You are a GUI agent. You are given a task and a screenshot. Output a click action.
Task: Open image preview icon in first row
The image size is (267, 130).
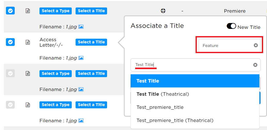point(81,27)
